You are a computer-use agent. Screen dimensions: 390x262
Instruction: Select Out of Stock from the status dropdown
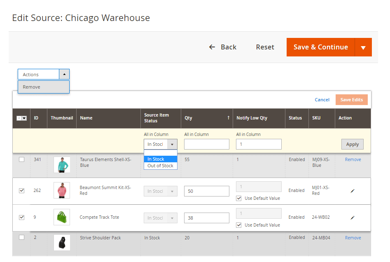click(x=160, y=166)
